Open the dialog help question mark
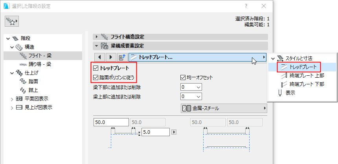The image size is (338, 164). click(246, 6)
